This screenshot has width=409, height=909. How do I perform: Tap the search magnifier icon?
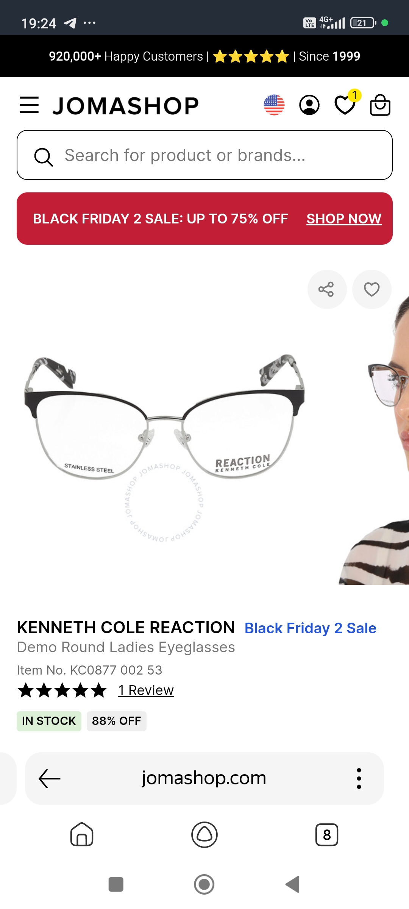[44, 156]
